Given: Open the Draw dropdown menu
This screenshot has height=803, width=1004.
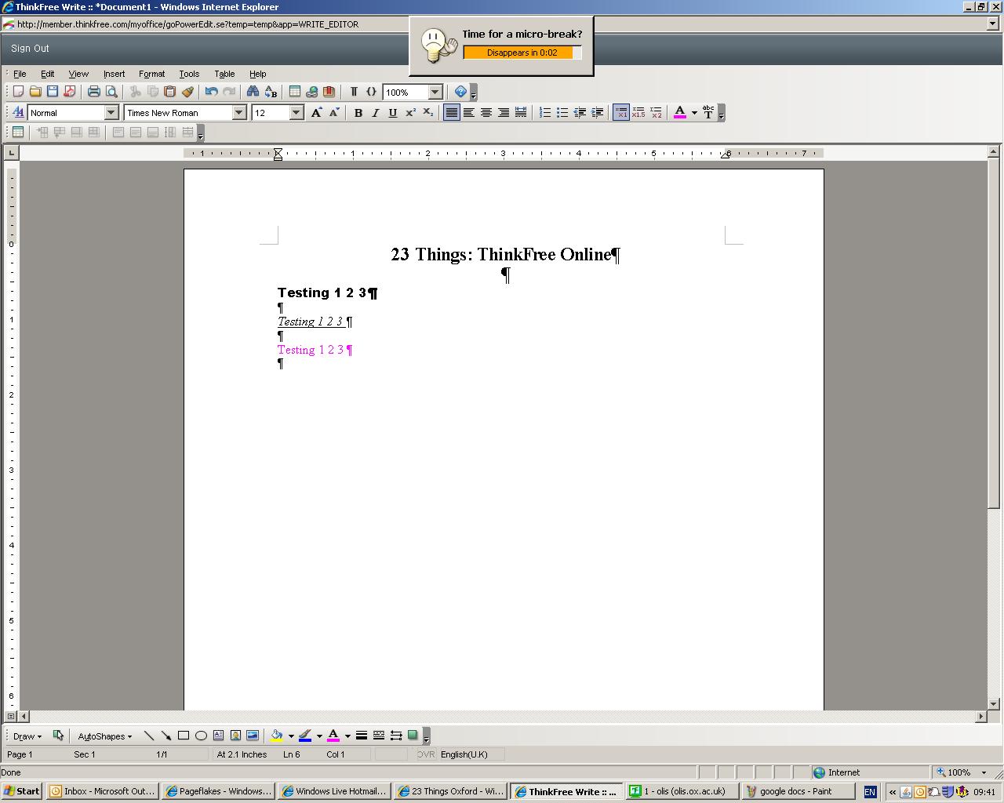Looking at the screenshot, I should (27, 736).
